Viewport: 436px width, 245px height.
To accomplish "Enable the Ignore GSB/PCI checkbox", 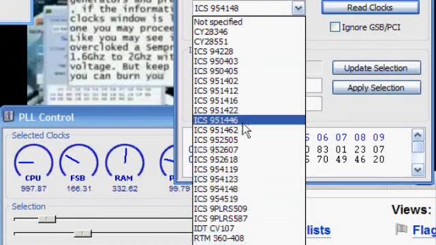I will [x=334, y=27].
